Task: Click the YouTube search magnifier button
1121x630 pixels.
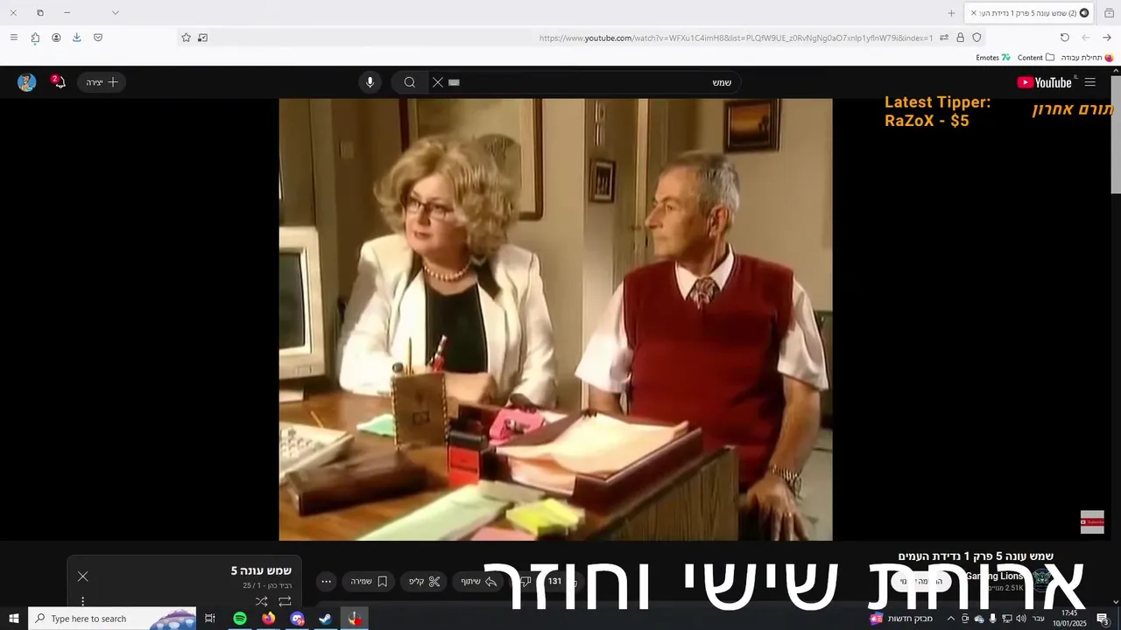Action: point(409,82)
